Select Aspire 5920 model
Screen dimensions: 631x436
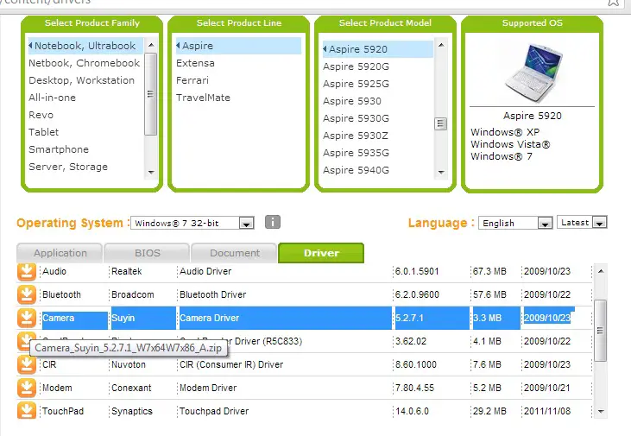click(377, 49)
